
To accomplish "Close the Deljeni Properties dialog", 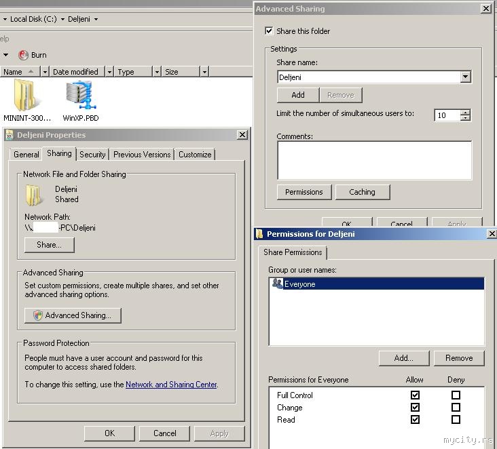I will click(x=242, y=135).
